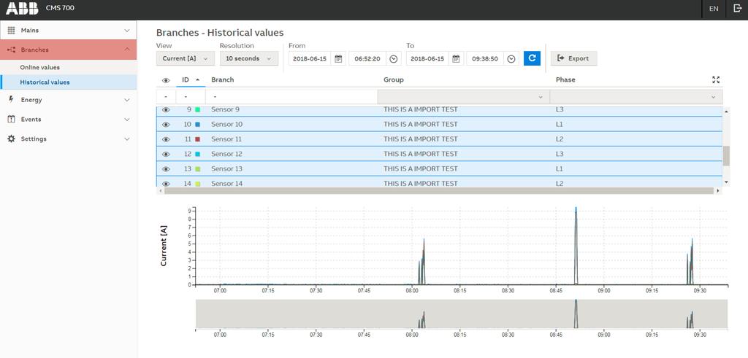
Task: Click the Export button
Action: coord(573,58)
